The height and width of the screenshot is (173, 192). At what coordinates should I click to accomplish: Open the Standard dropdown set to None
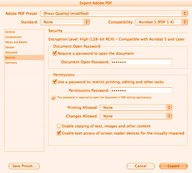[65, 22]
